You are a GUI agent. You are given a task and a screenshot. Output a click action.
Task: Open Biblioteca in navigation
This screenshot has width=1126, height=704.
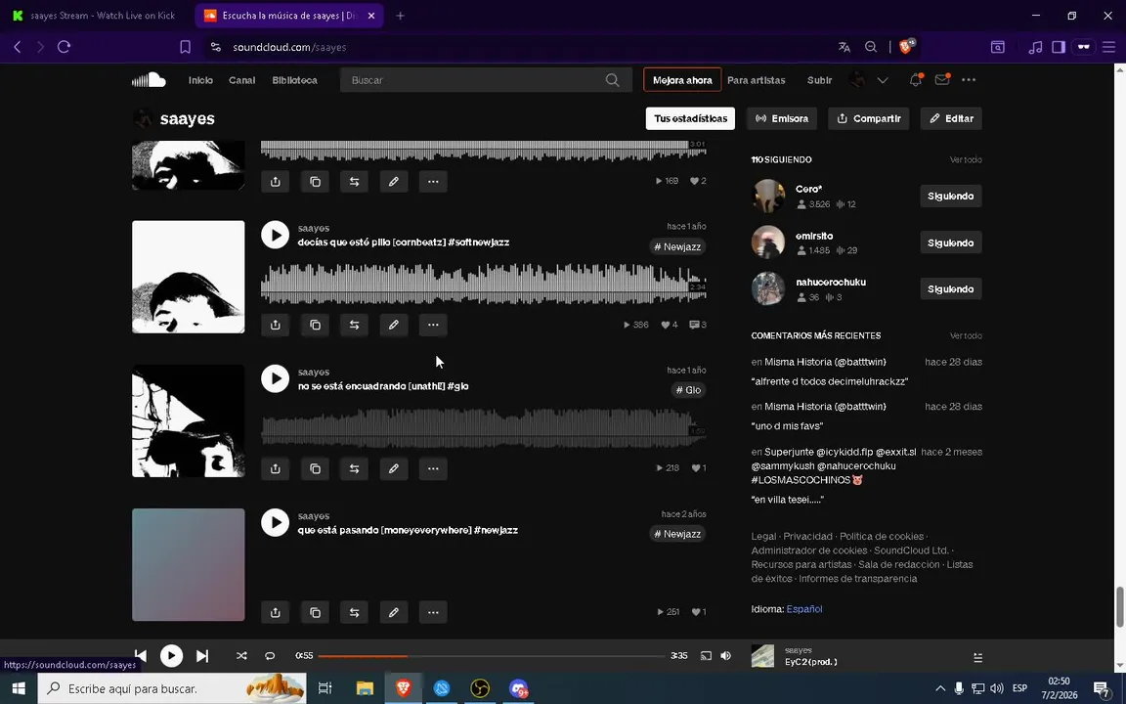pos(294,80)
